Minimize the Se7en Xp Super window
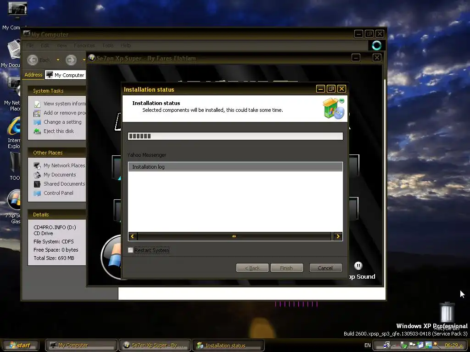The image size is (470, 352). click(x=356, y=57)
